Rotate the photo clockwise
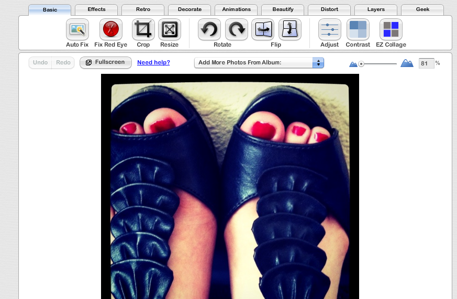Viewport: 457px width, 299px height. pos(237,29)
